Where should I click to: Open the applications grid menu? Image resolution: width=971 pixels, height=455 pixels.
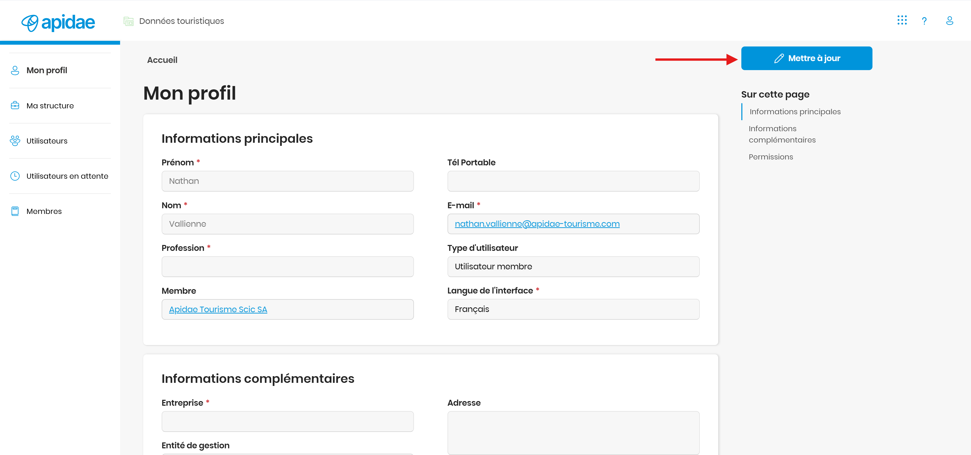[x=902, y=20]
